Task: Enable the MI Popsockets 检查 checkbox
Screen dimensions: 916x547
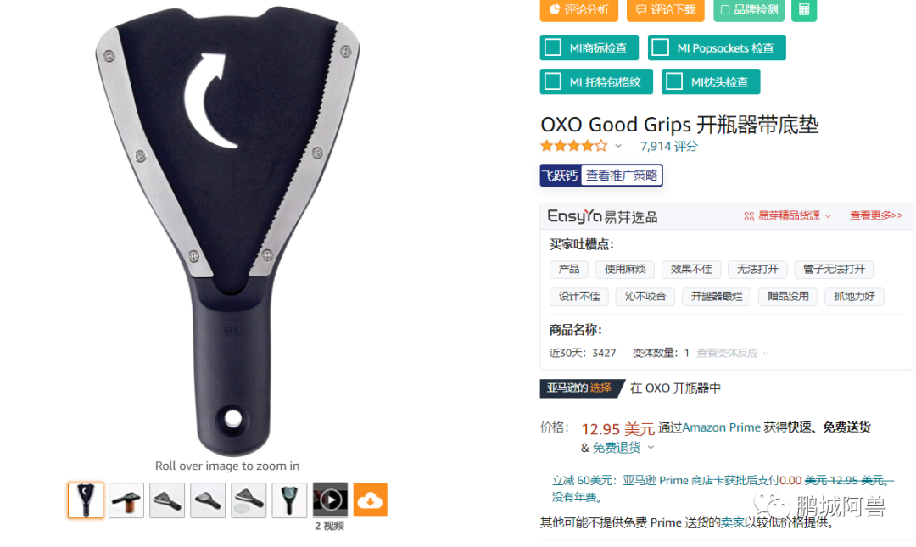Action: point(660,47)
